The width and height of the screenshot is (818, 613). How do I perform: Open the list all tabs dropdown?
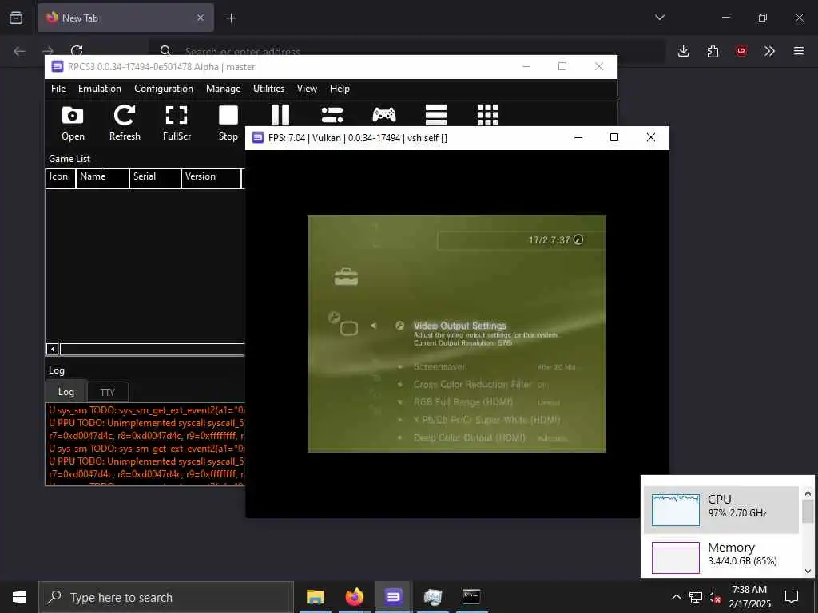pyautogui.click(x=659, y=18)
